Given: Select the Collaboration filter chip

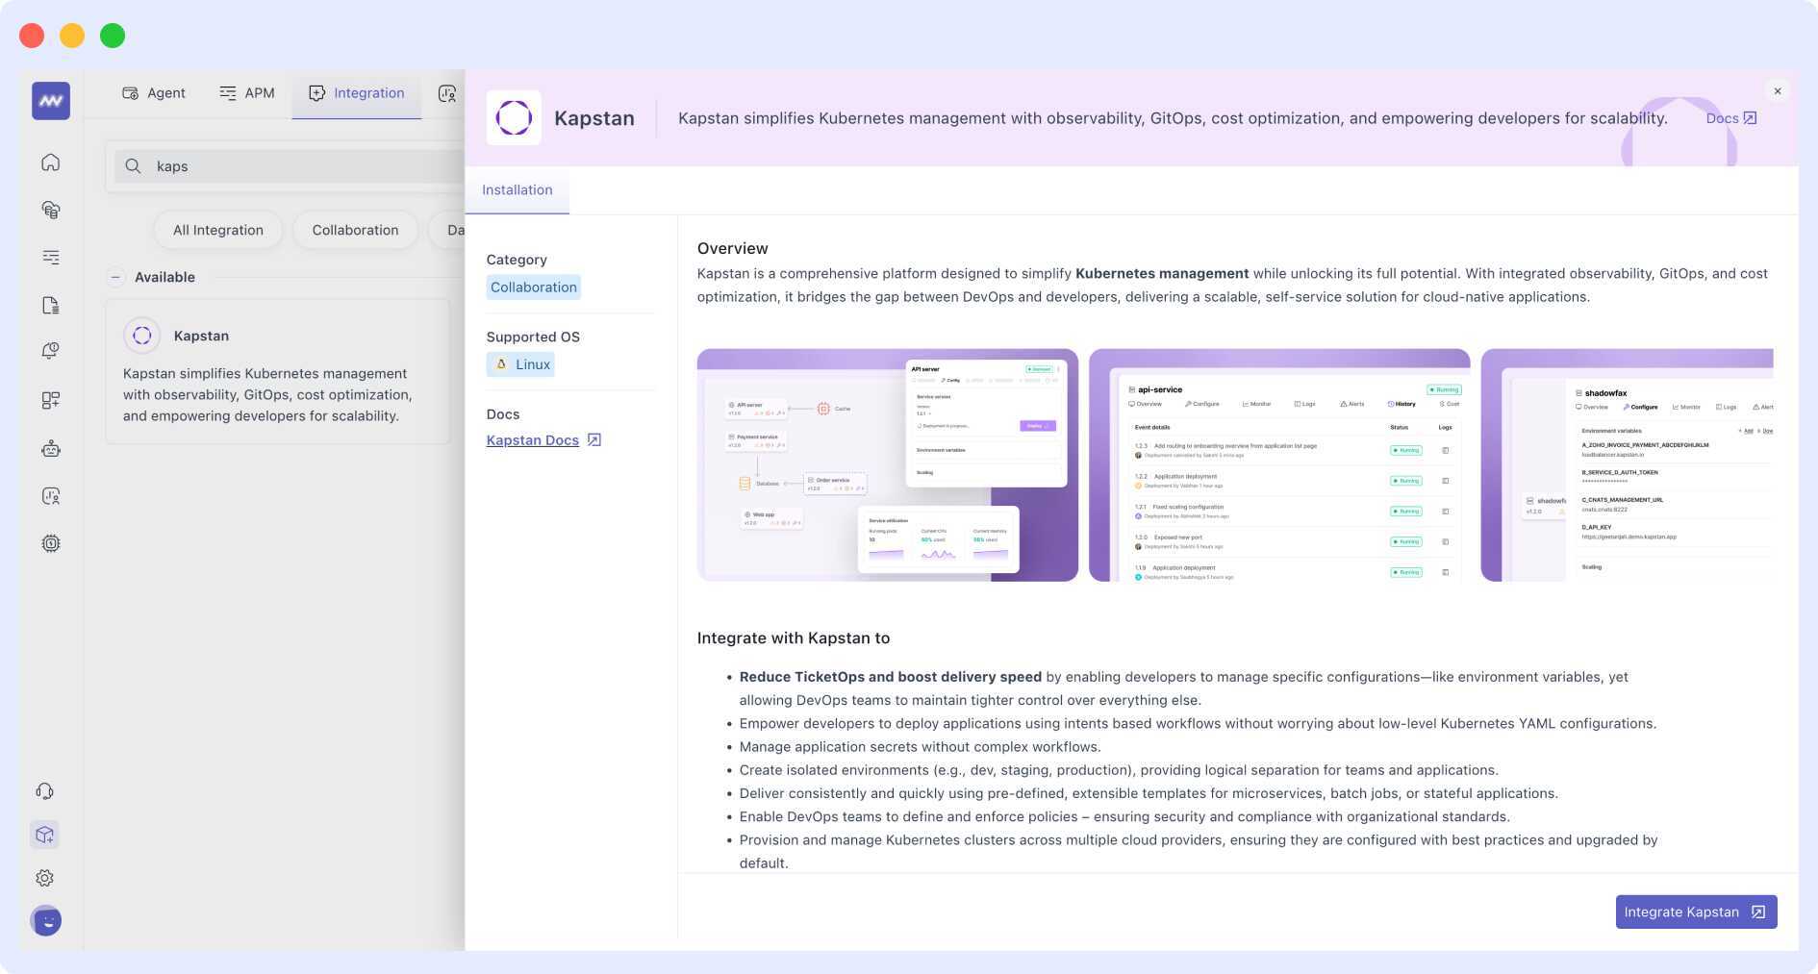Looking at the screenshot, I should tap(355, 230).
